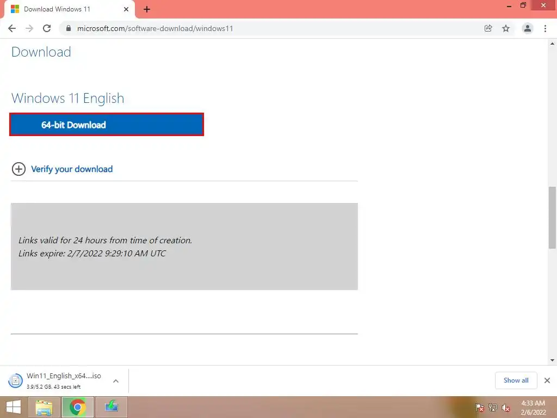This screenshot has width=557, height=418.
Task: Open the installer app in taskbar
Action: (x=111, y=407)
